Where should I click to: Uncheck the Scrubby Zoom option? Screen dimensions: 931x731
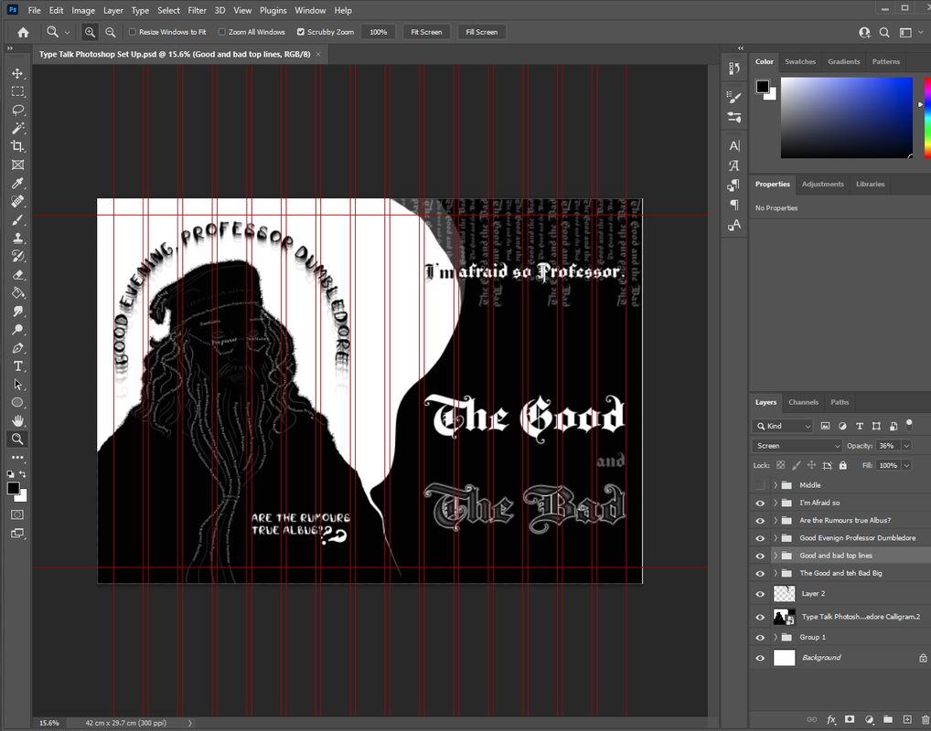301,32
